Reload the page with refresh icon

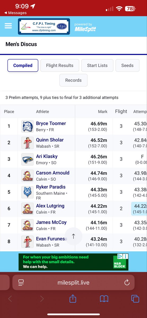point(127,282)
